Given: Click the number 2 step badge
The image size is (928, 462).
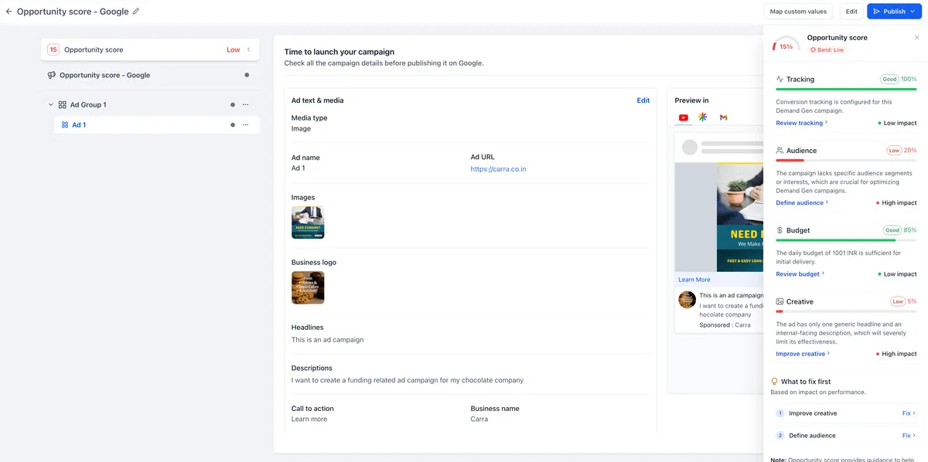Looking at the screenshot, I should click(780, 435).
